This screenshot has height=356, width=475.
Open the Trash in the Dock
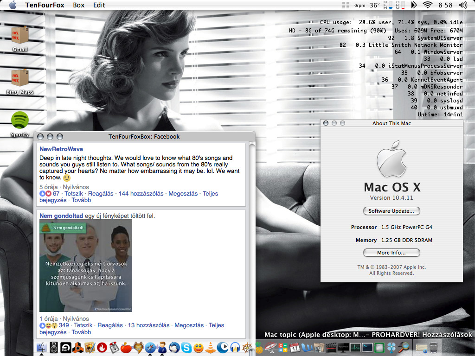(x=434, y=348)
